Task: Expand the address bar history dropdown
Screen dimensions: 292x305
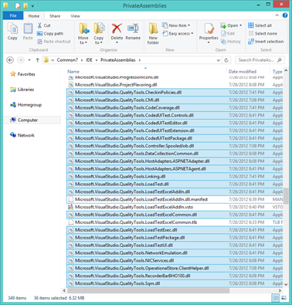Action: [219, 60]
